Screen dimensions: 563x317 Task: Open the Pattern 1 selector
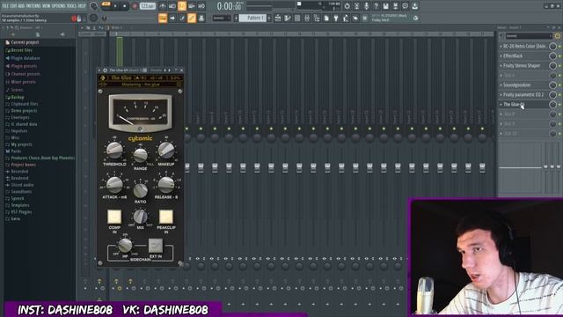[252, 18]
